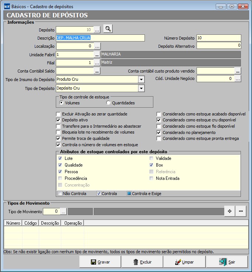Select the Quantidades radio option
Screen dimensions: 252x272
coord(108,103)
